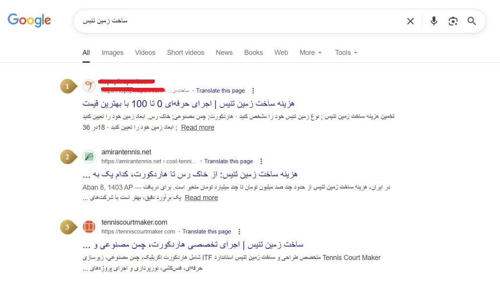The image size is (500, 283).
Task: Switch to the Web tab
Action: (281, 53)
